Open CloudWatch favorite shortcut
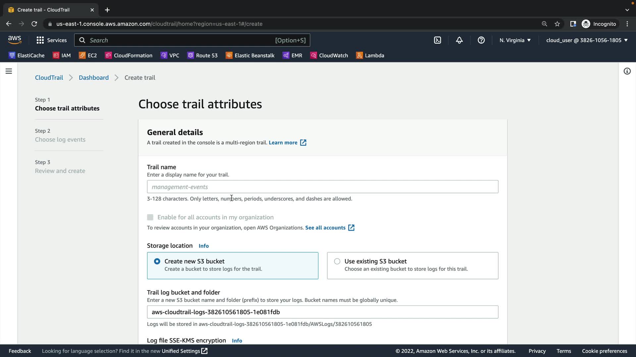This screenshot has width=636, height=357. point(329,56)
